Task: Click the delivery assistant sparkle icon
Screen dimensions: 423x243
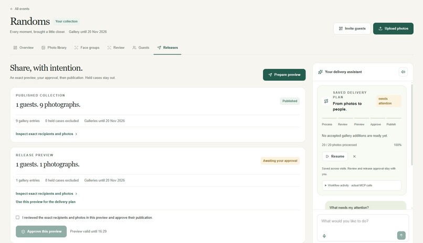Action: point(321,72)
